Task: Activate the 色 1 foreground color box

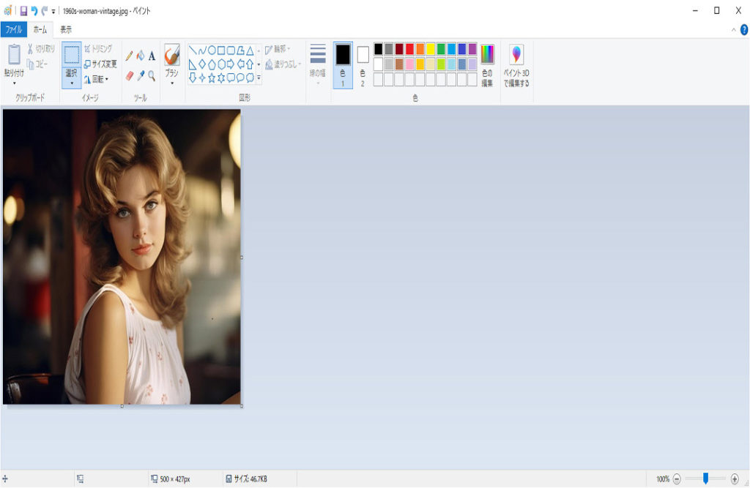Action: [x=343, y=65]
